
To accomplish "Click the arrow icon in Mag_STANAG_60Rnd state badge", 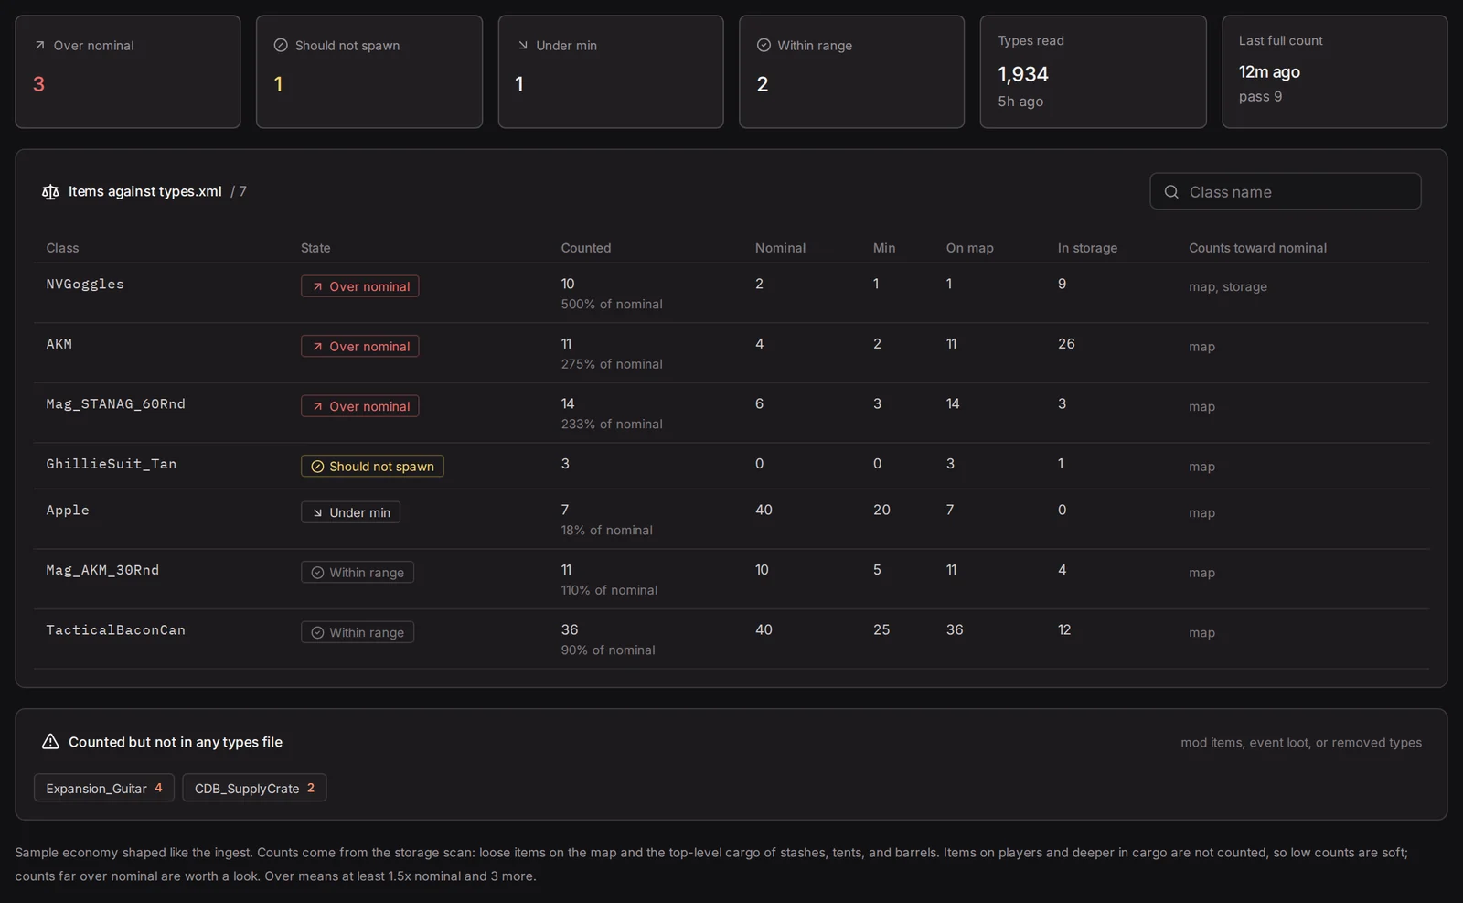I will [317, 406].
